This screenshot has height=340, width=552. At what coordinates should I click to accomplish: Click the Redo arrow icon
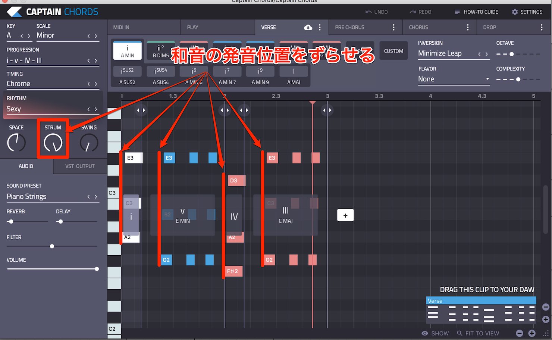[x=413, y=12]
